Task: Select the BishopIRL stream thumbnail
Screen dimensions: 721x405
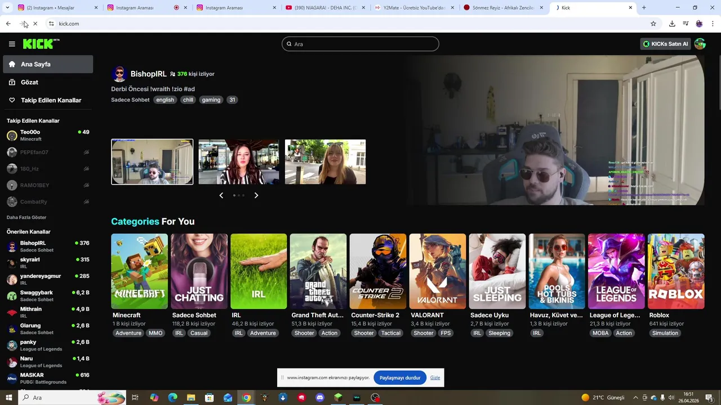Action: click(152, 161)
